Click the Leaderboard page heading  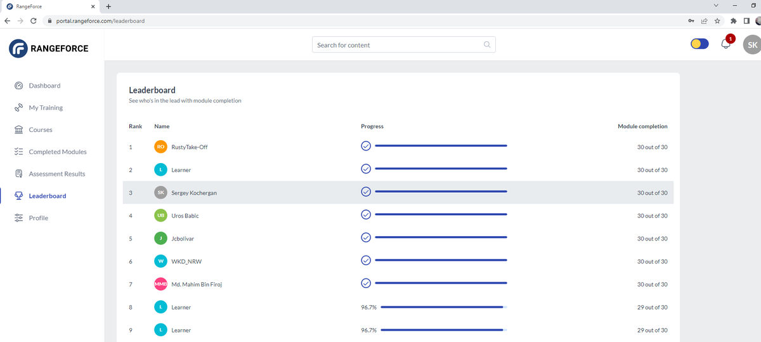click(x=152, y=90)
